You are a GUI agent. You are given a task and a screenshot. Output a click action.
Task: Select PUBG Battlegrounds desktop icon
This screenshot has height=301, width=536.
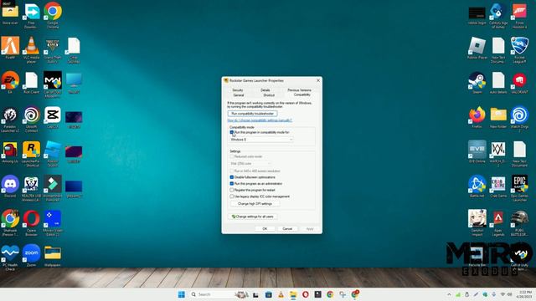coord(519,223)
